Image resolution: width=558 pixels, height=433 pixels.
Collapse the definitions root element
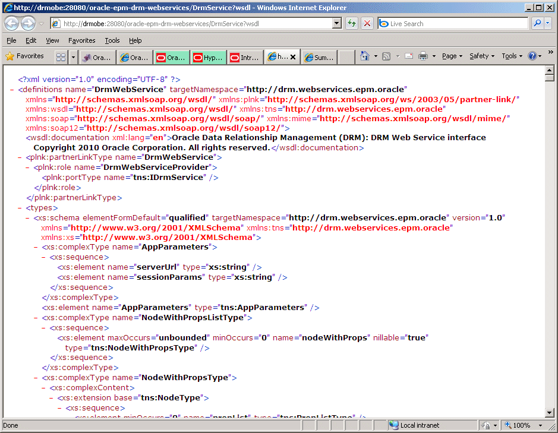12,90
